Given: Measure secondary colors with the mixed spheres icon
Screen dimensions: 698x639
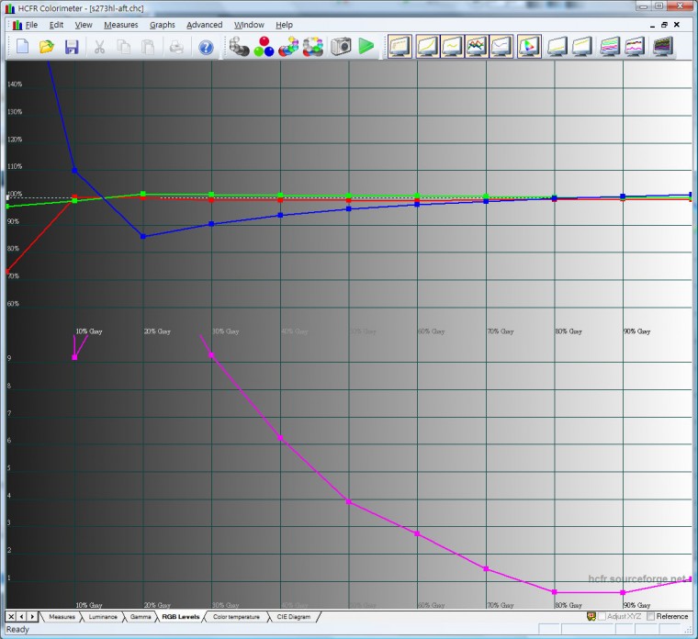Looking at the screenshot, I should (288, 46).
